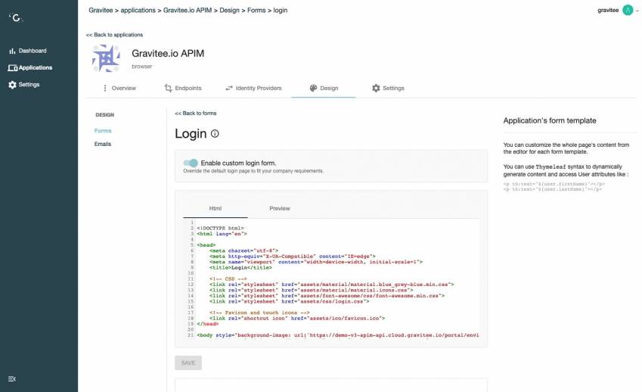This screenshot has height=392, width=642.
Task: Click the user avatar icon
Action: coord(627,10)
